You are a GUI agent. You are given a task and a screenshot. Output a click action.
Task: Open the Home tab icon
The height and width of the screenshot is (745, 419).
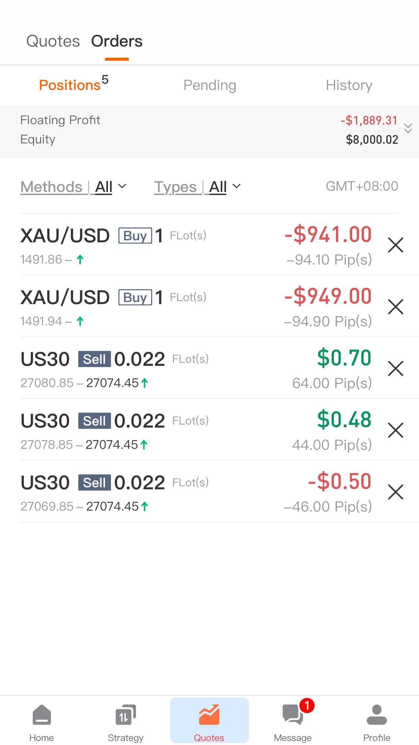[x=41, y=714]
